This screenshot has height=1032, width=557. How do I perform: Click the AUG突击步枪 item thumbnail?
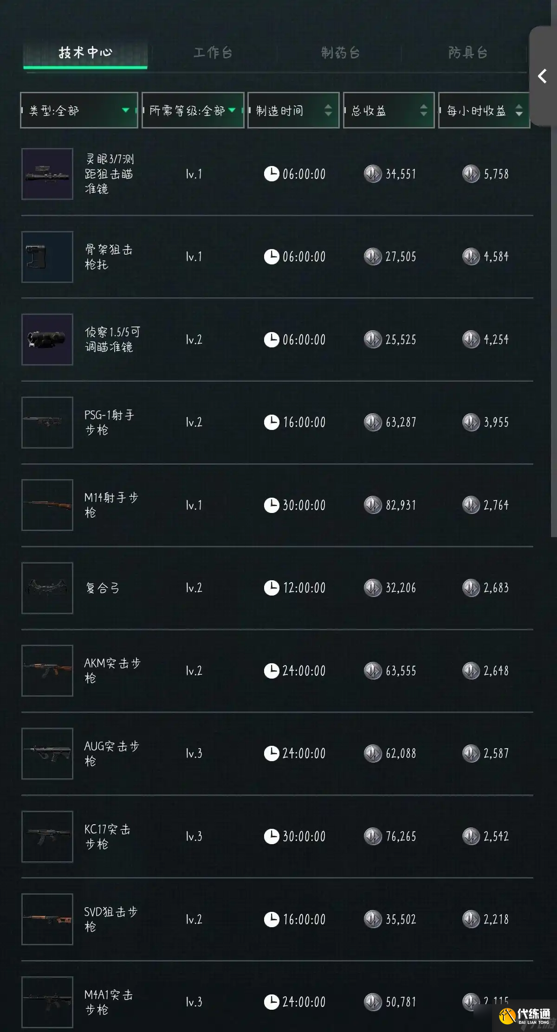47,753
